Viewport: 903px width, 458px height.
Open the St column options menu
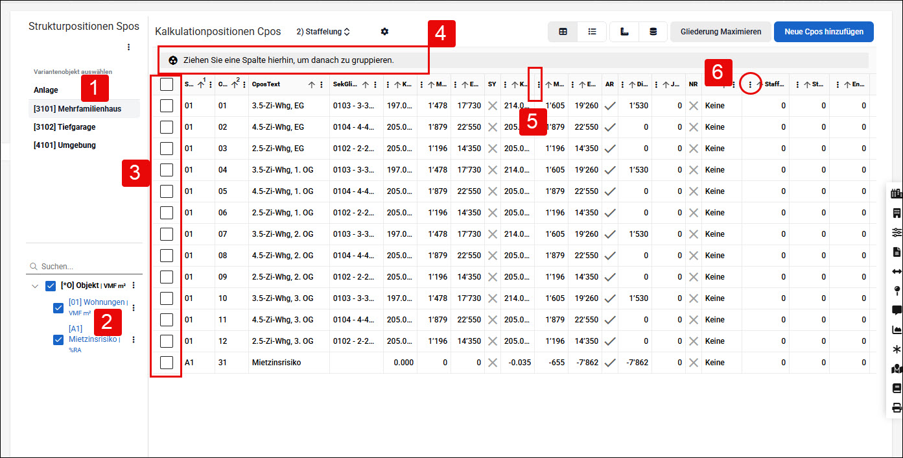[798, 85]
